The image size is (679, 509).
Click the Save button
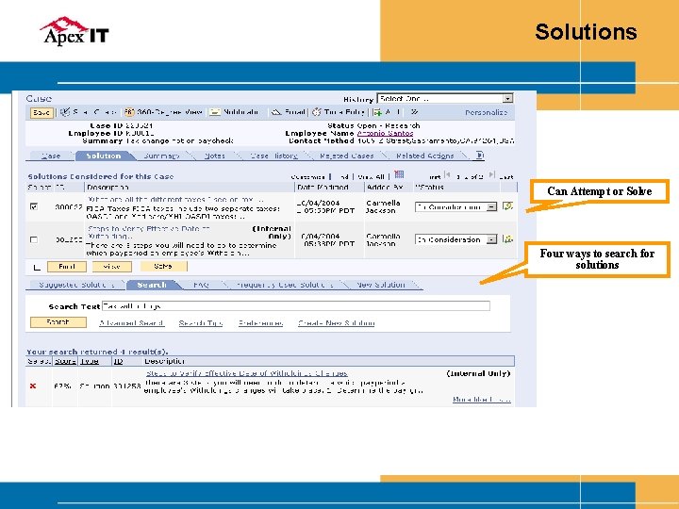pos(41,112)
